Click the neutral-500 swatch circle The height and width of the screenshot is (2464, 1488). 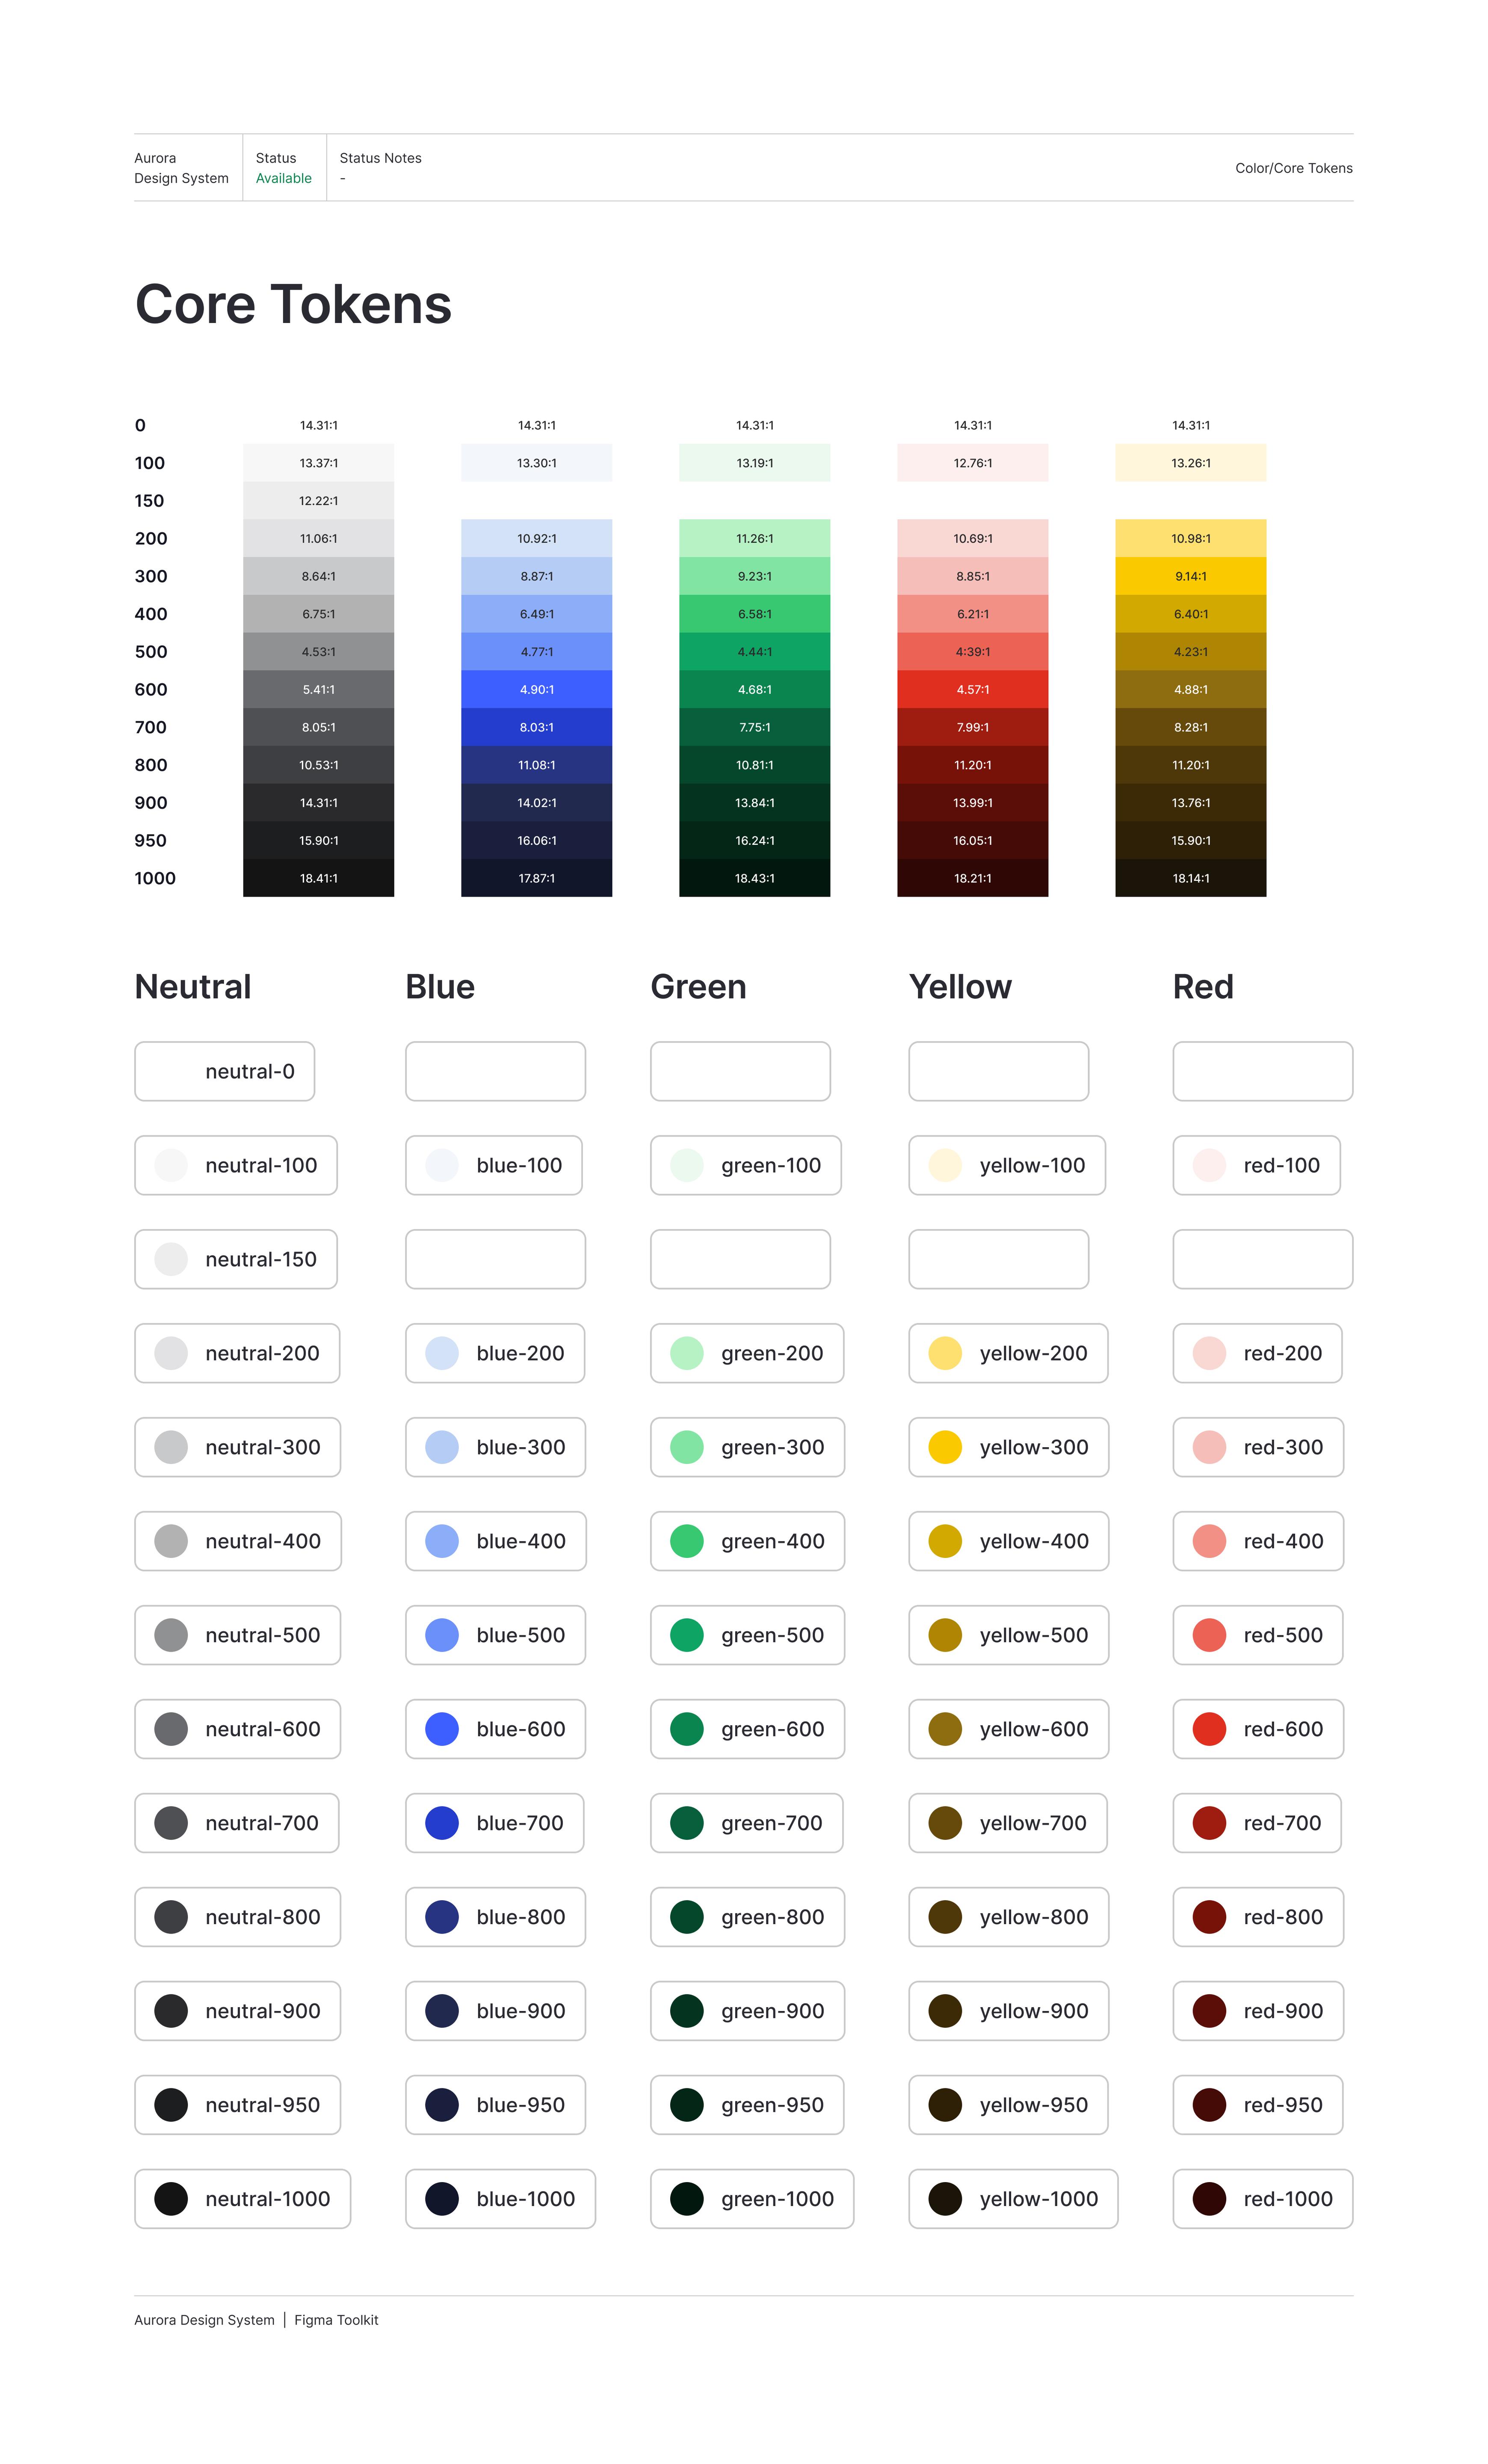pyautogui.click(x=171, y=1635)
